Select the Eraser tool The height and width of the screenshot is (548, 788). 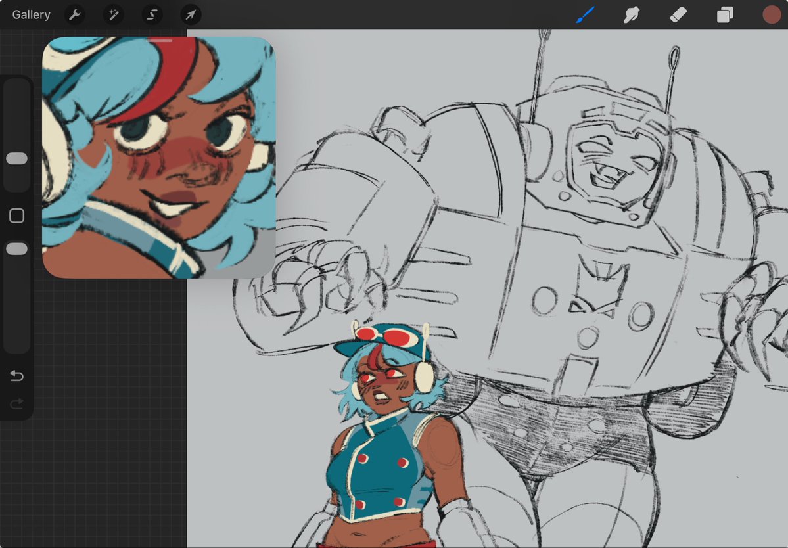click(x=678, y=14)
